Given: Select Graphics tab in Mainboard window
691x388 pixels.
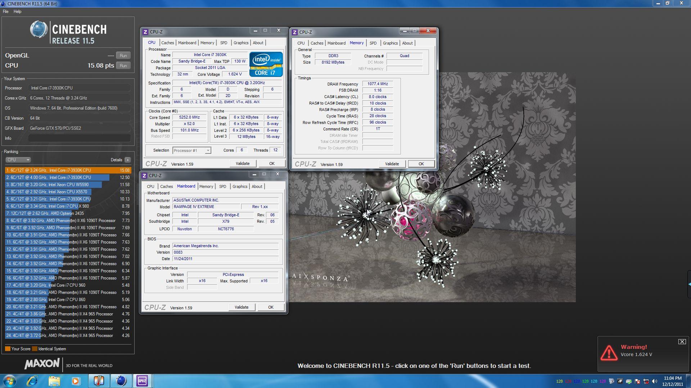Looking at the screenshot, I should click(240, 186).
